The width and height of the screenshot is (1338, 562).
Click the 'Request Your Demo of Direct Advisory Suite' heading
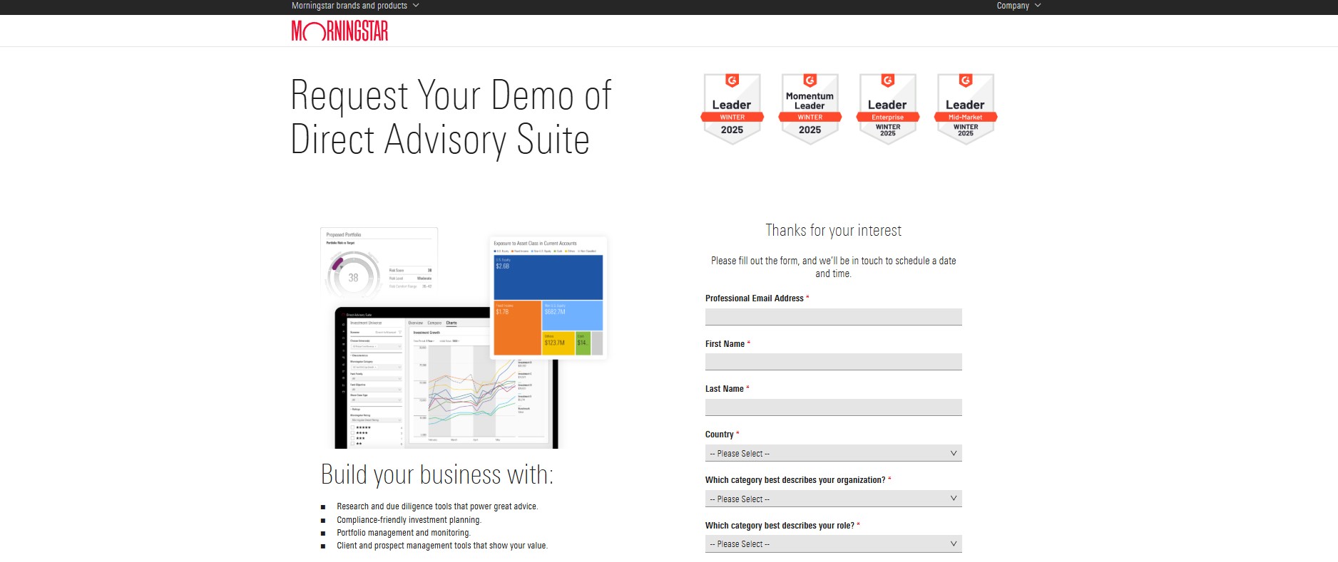pos(451,118)
